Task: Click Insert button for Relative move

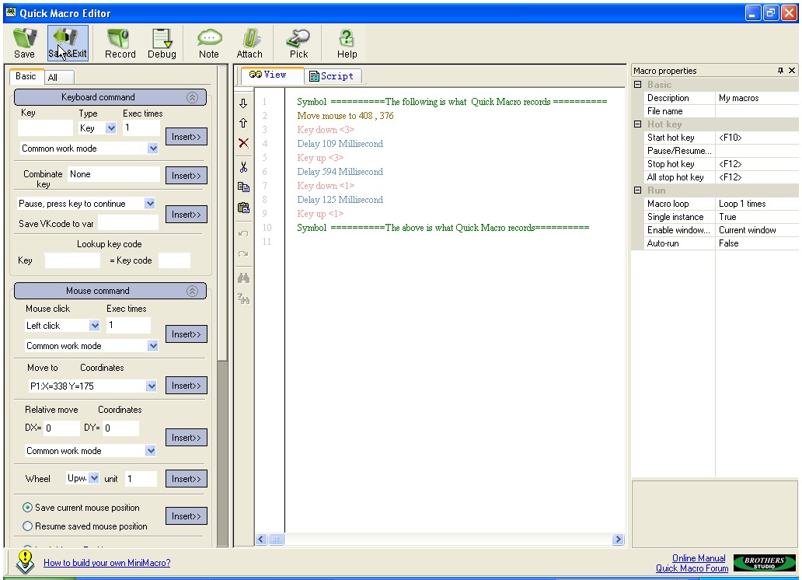Action: 187,438
